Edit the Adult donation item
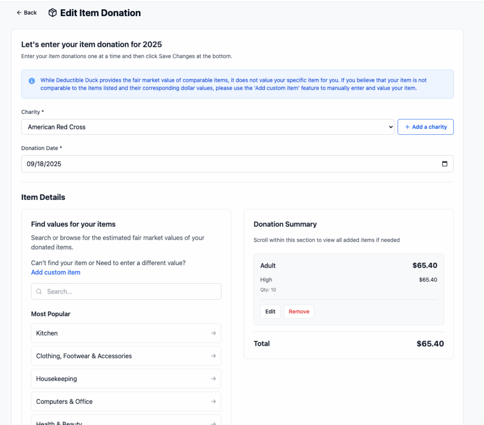The height and width of the screenshot is (425, 484). [270, 312]
